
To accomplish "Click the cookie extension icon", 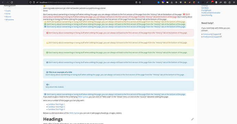I will click(x=194, y=2).
